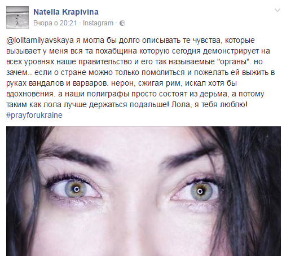Click the globe public privacy icon
282x256 pixels.
click(x=122, y=23)
